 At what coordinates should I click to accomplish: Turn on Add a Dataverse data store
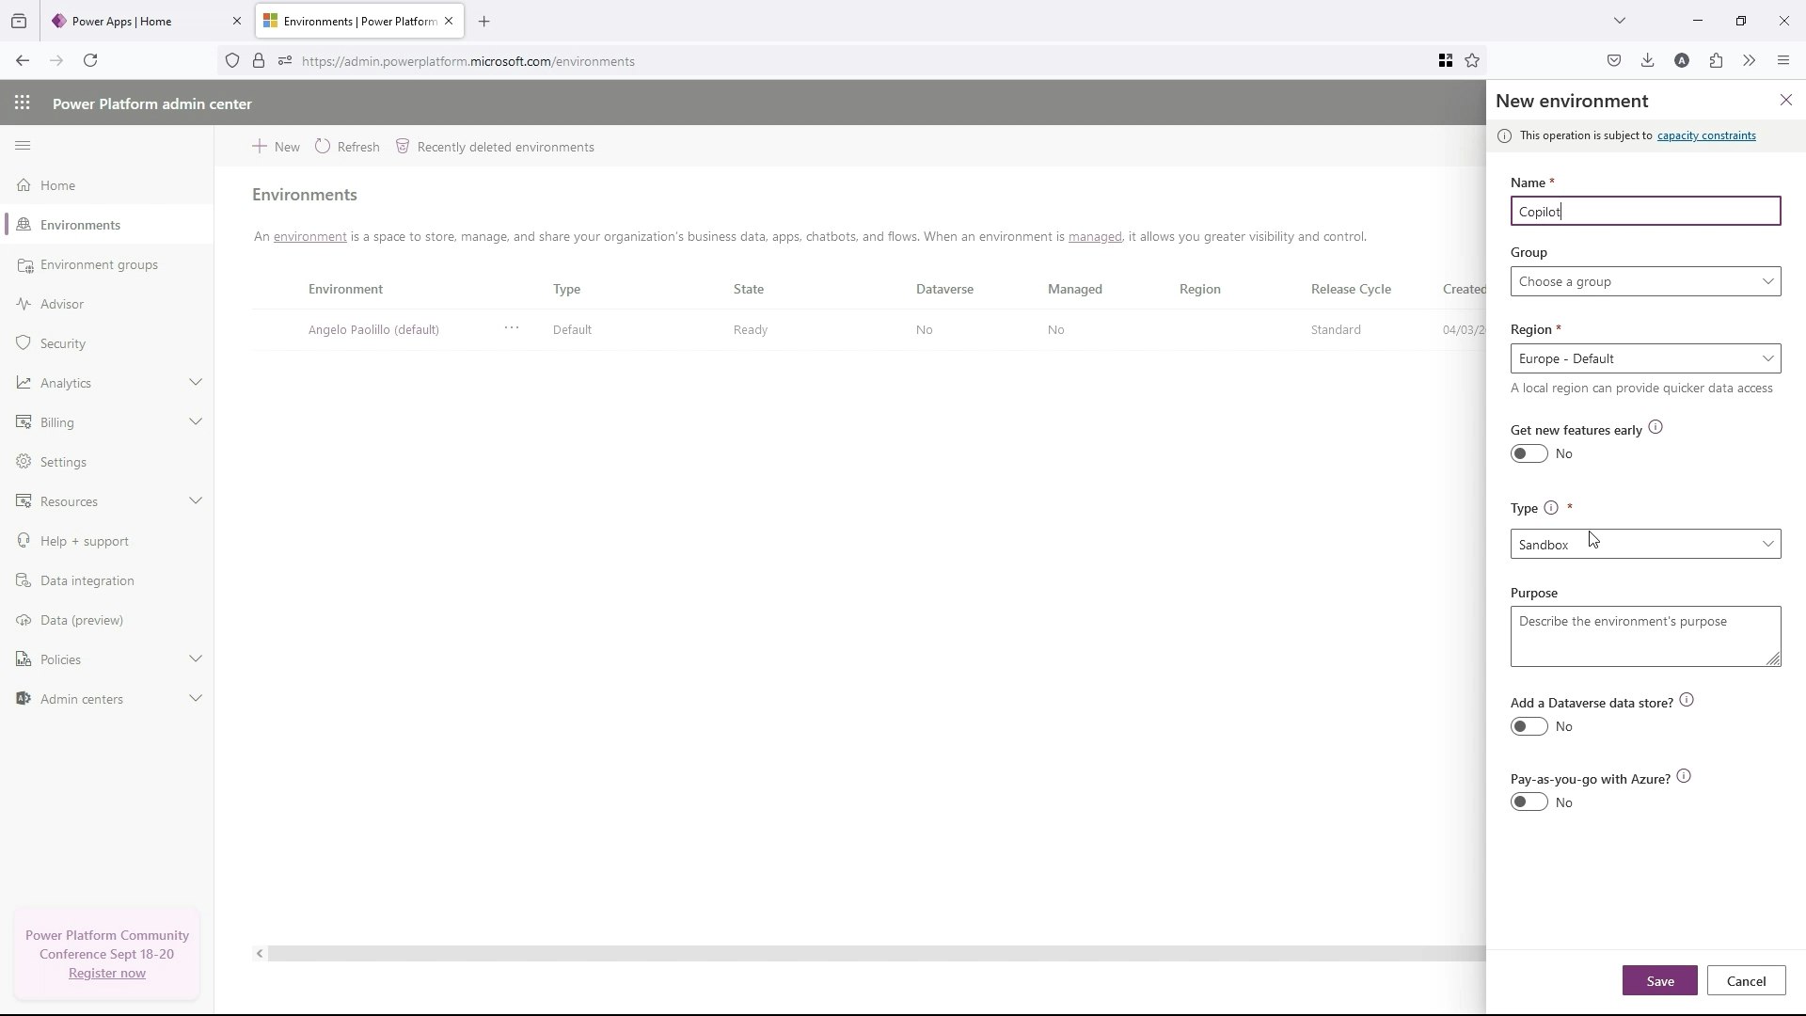point(1529,727)
